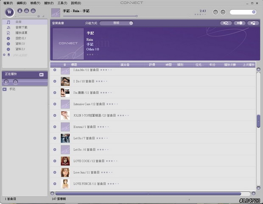Expand the Let Go / 7 album row
The height and width of the screenshot is (204, 263).
(55, 138)
